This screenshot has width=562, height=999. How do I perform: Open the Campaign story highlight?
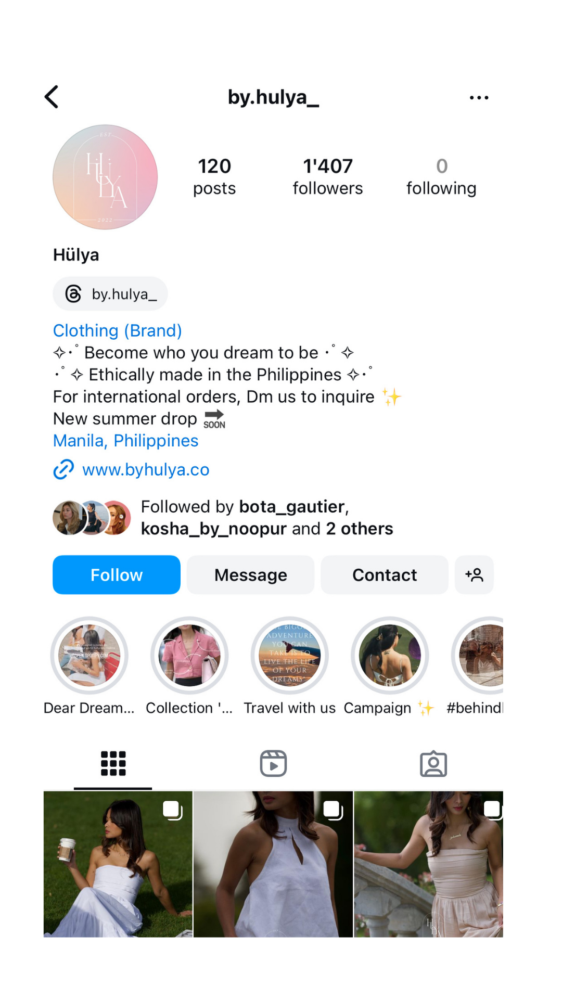point(390,656)
